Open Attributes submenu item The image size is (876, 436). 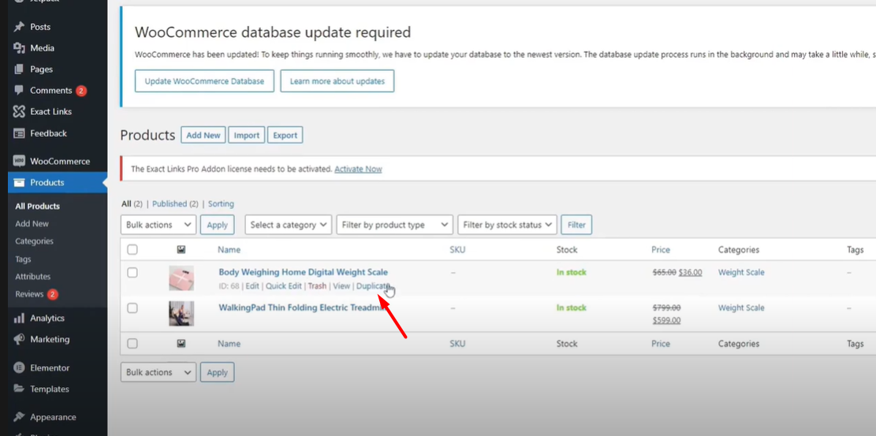pos(33,276)
